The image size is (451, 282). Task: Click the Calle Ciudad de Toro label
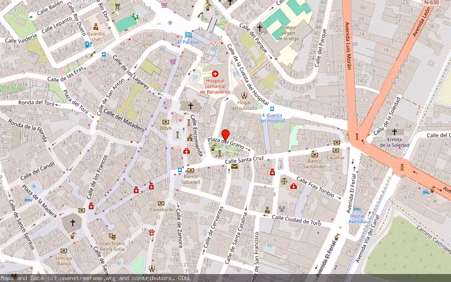click(296, 220)
